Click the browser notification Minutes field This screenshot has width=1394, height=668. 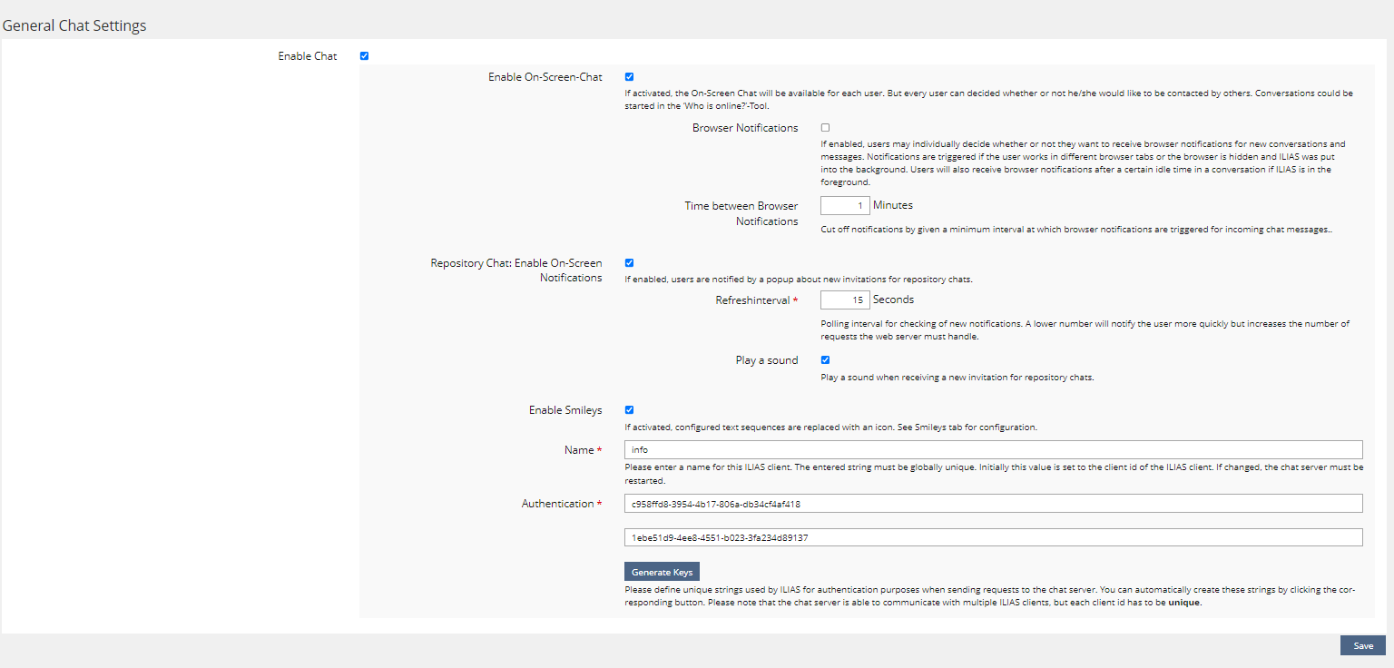tap(844, 206)
